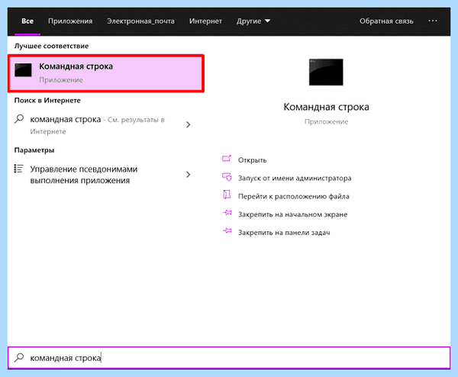The height and width of the screenshot is (377, 458).
Task: Click the search input field with командная строка
Action: coord(229,358)
